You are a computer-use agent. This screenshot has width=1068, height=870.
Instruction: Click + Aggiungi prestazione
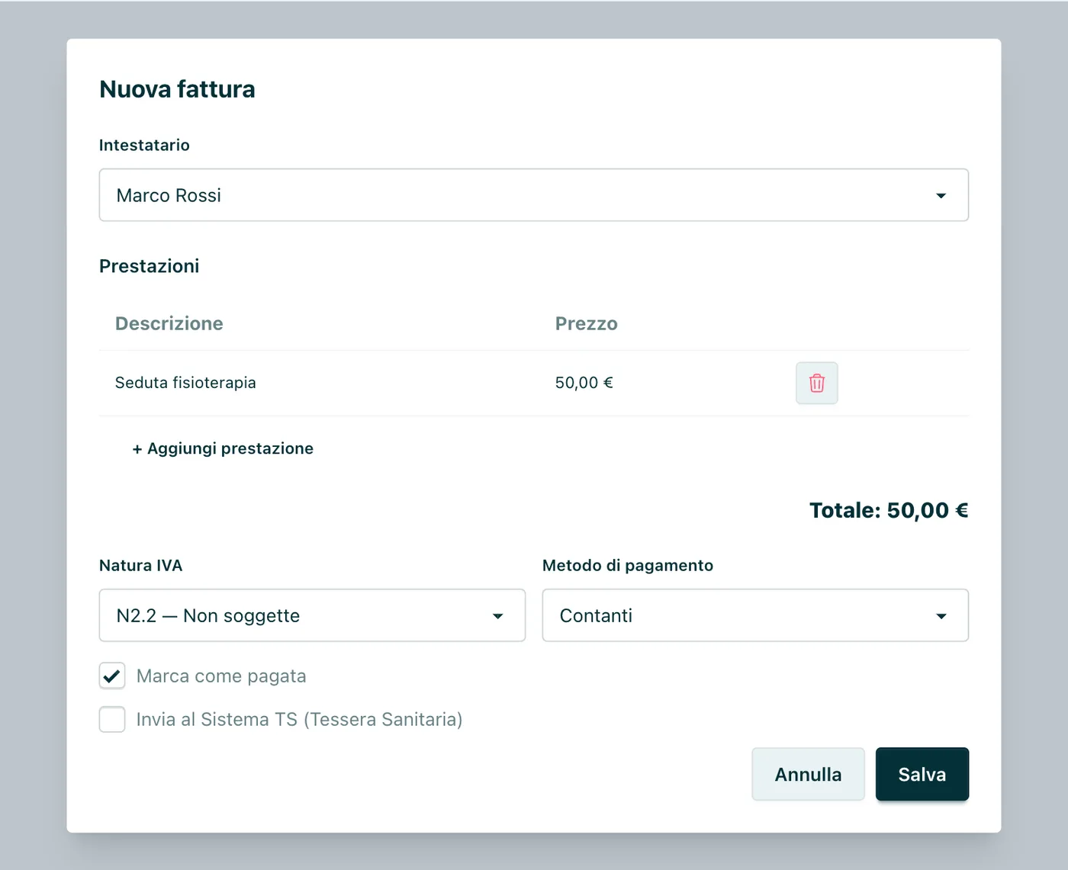coord(223,448)
